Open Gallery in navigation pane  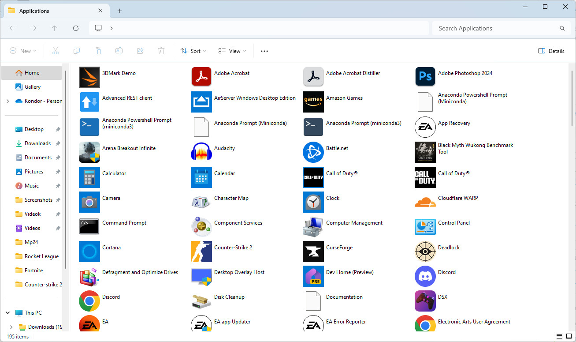point(32,87)
